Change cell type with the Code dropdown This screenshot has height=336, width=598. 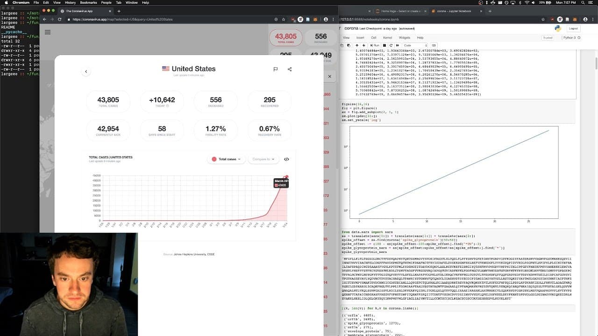(x=415, y=45)
